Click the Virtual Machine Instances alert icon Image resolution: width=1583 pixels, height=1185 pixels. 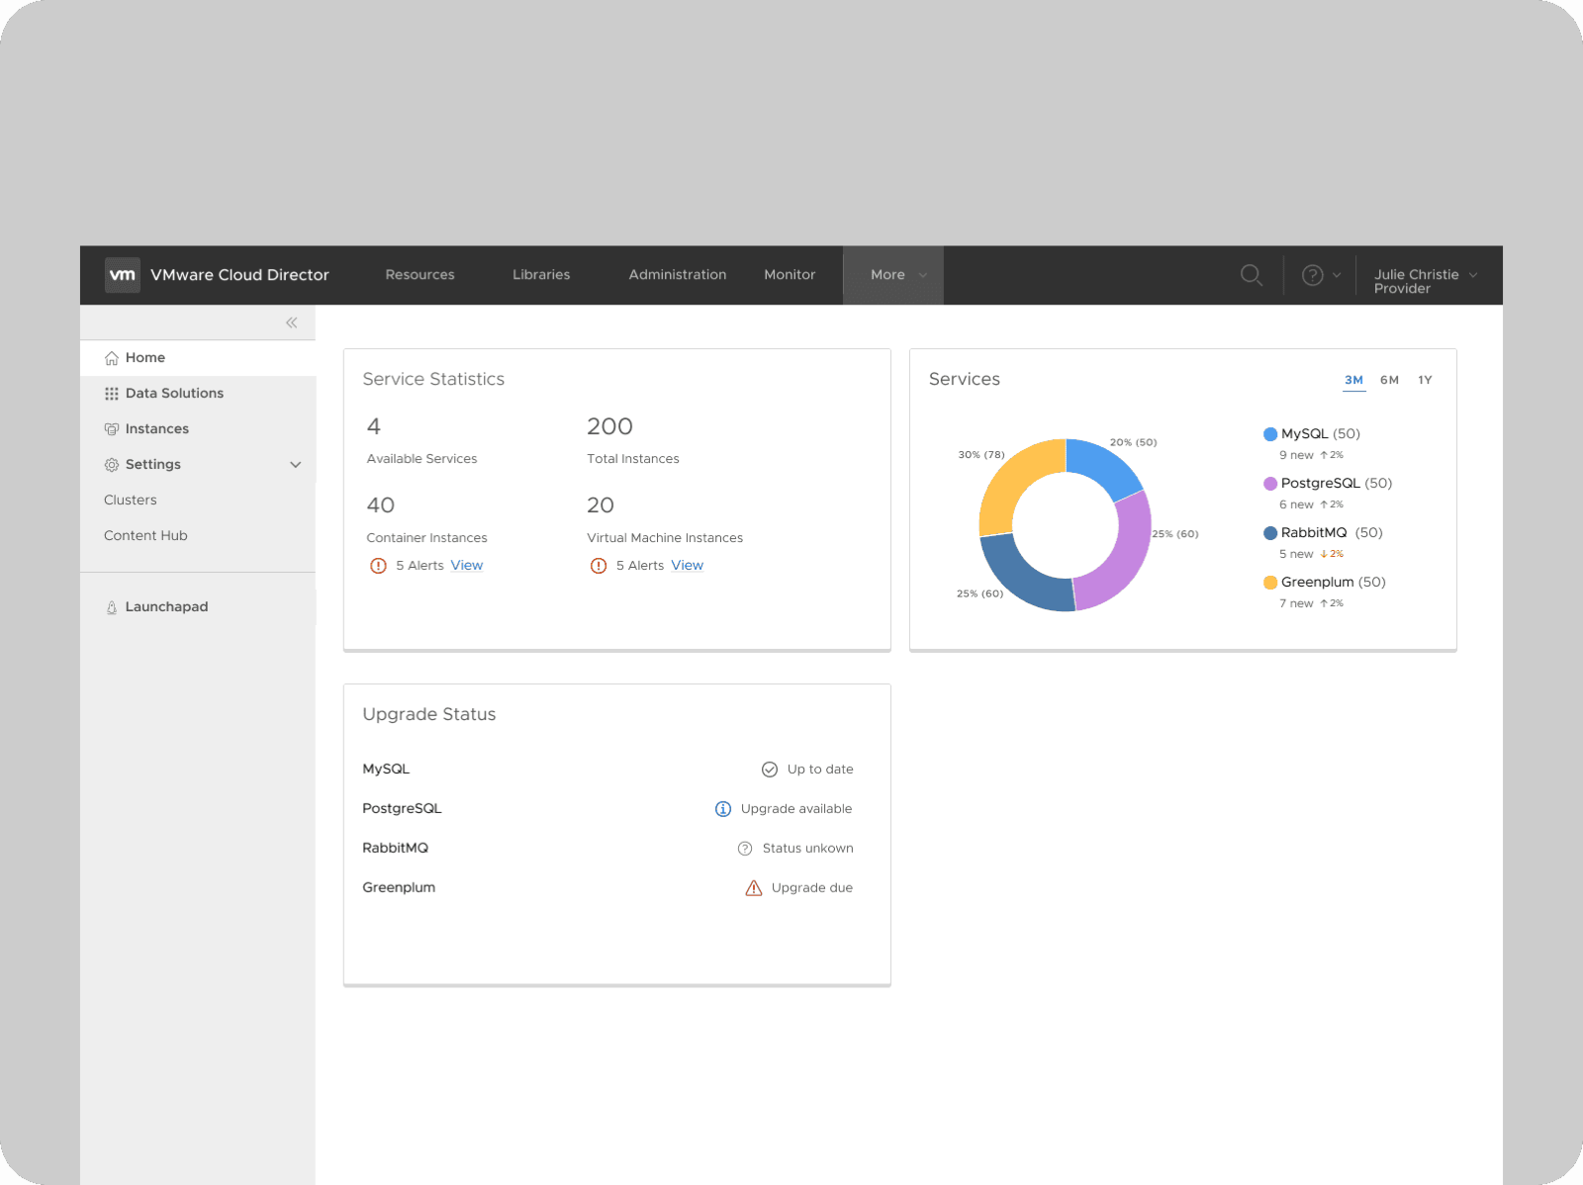click(x=599, y=566)
